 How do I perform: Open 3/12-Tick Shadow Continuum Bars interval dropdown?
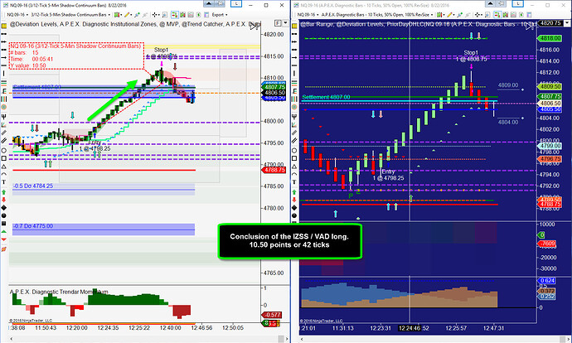click(70, 15)
